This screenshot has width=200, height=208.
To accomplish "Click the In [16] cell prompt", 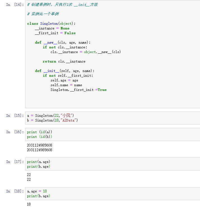I will click(x=15, y=132).
